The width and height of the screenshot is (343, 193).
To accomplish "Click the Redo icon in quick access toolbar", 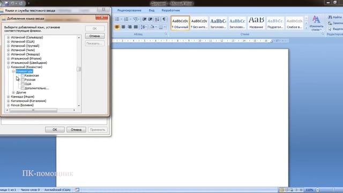I will (20, 3).
